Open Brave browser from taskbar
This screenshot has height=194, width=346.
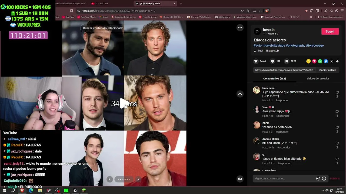[22, 190]
